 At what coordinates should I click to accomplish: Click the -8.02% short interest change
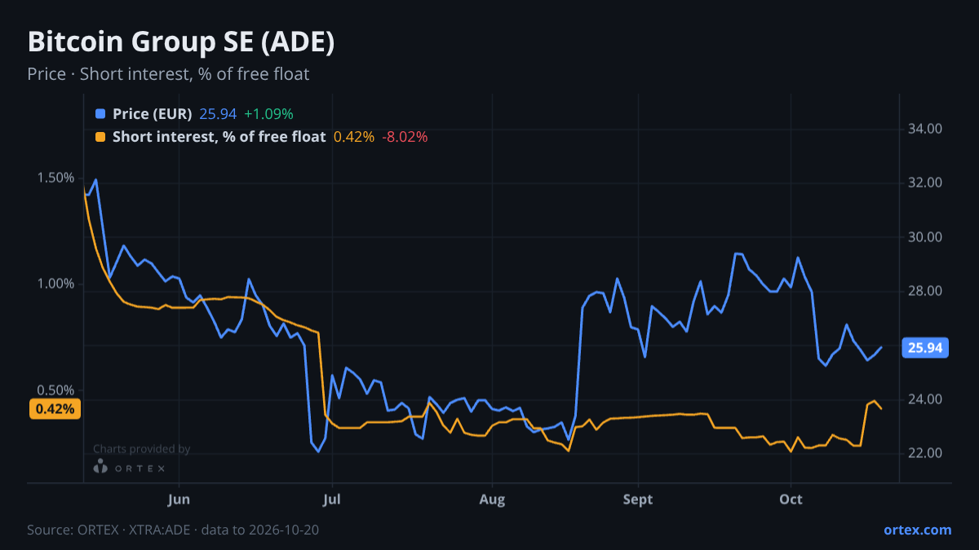405,137
